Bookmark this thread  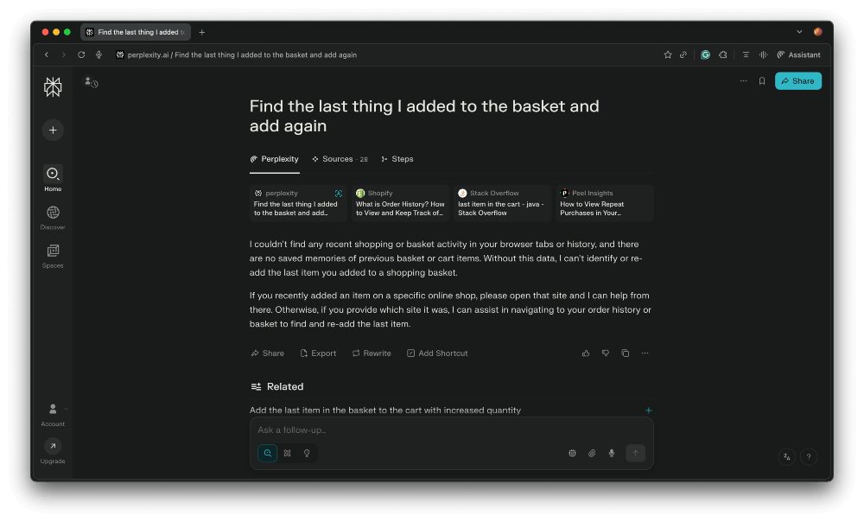pos(762,81)
